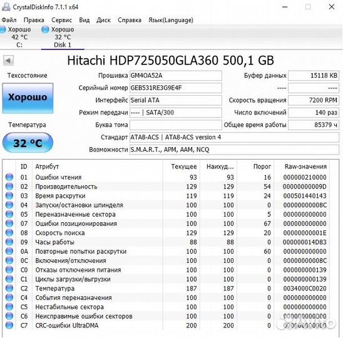
Task: Open the Язык(Language) menu
Action: point(171,20)
